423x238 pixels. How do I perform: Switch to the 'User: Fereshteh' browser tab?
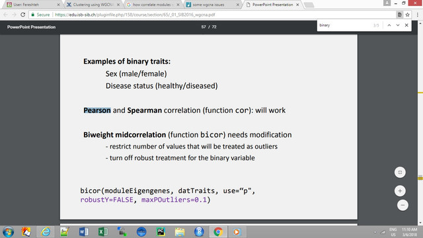(x=32, y=5)
